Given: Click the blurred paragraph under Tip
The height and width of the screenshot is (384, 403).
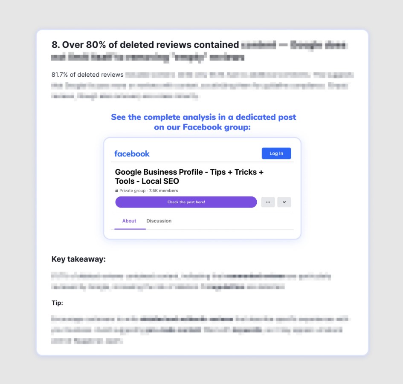Looking at the screenshot, I should [201, 330].
